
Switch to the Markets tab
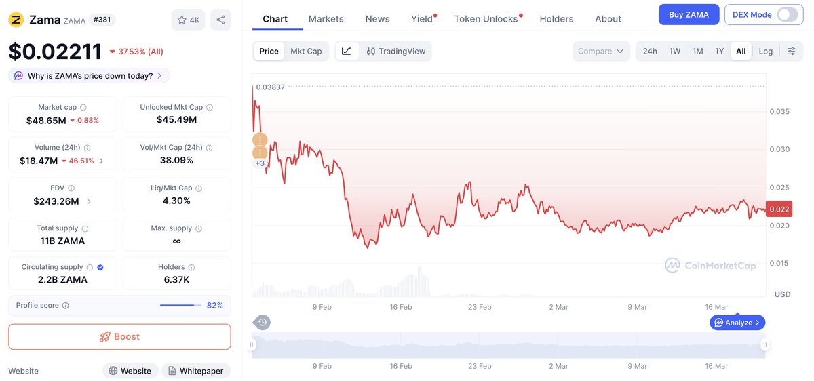coord(326,19)
